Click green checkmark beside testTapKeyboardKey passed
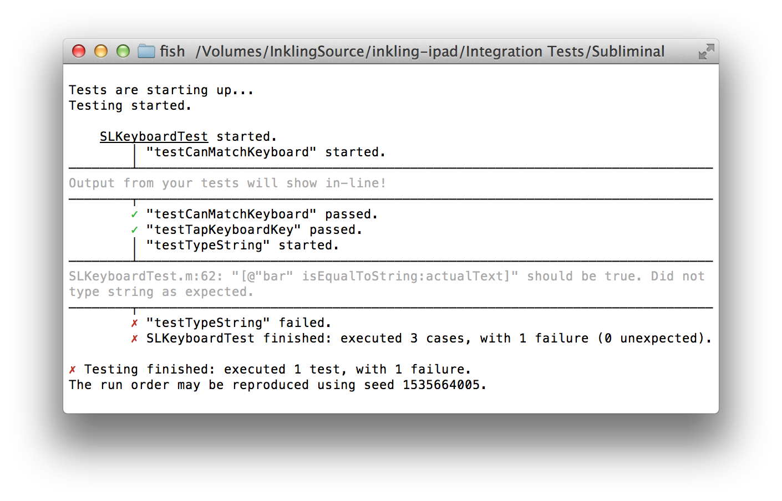This screenshot has width=782, height=501. [134, 230]
